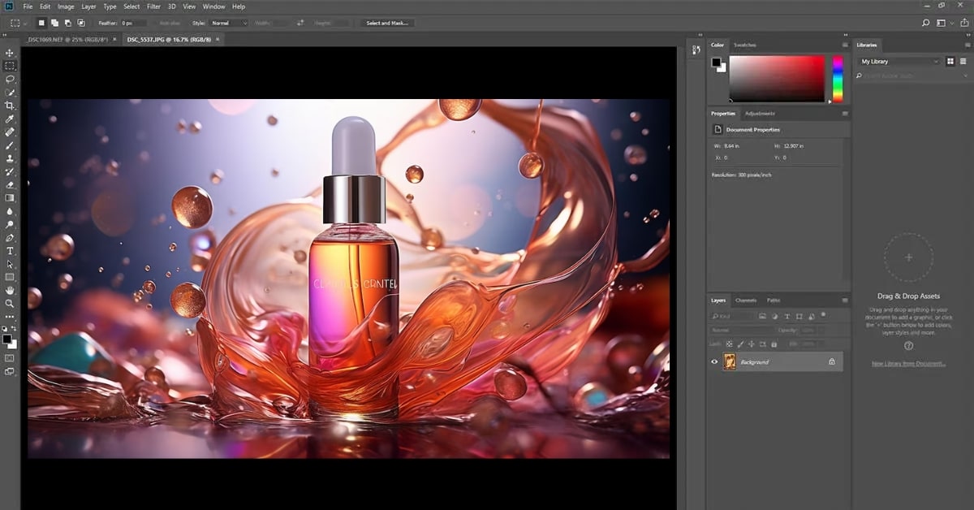Click the red color picker field
Screen dimensions: 974x510
[x=777, y=78]
